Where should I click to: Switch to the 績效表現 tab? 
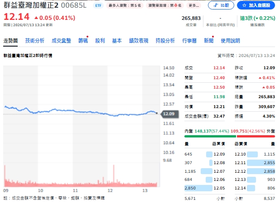[139, 41]
